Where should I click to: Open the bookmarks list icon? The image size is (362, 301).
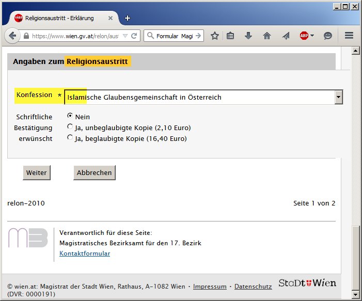[231, 36]
